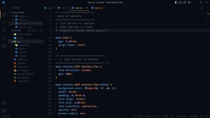The width and height of the screenshot is (210, 118).
Task: Open index.html file
Action: [x=22, y=67]
